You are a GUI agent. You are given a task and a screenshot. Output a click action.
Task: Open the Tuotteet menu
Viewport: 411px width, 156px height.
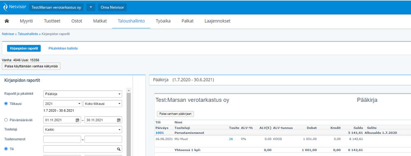[x=52, y=21]
